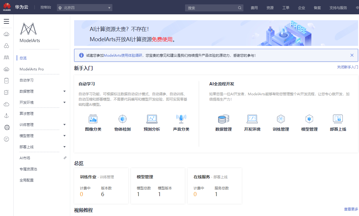Expand the 训练管理 sidebar menu arrow
Viewport: 359px width, 216px height.
pos(65,125)
